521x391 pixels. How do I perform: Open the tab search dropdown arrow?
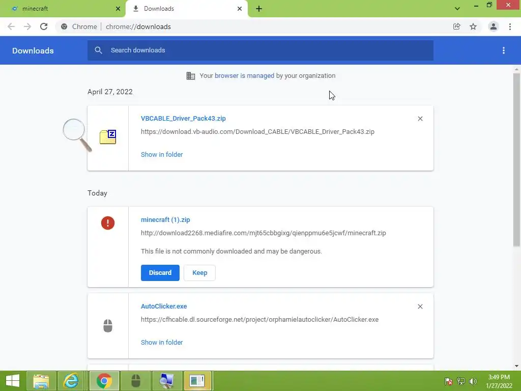click(457, 9)
